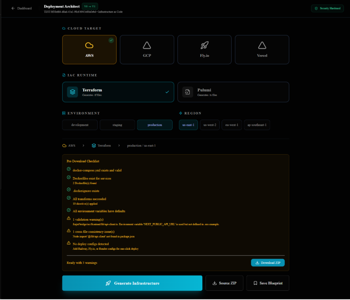Switch environment to staging
The width and height of the screenshot is (350, 300).
117,125
